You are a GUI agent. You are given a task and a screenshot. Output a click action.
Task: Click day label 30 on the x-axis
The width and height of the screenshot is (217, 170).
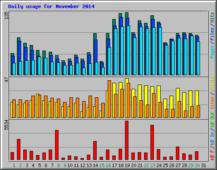tap(197, 165)
